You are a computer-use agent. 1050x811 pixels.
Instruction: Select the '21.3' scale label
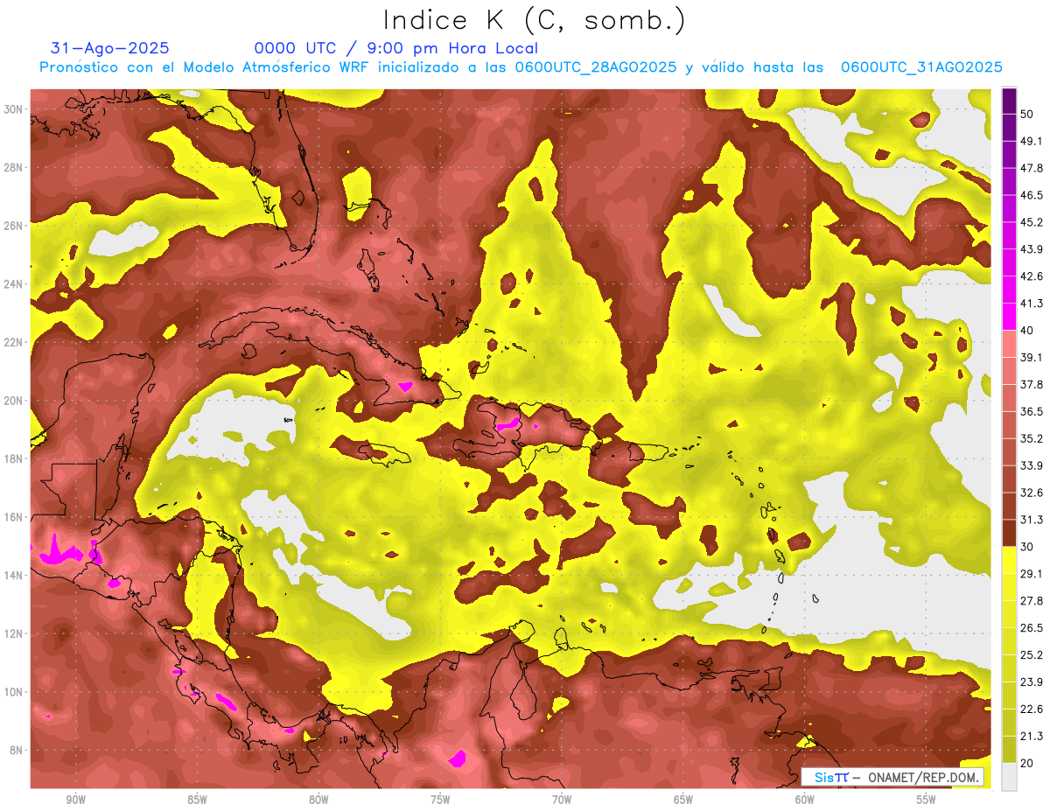tap(1031, 737)
